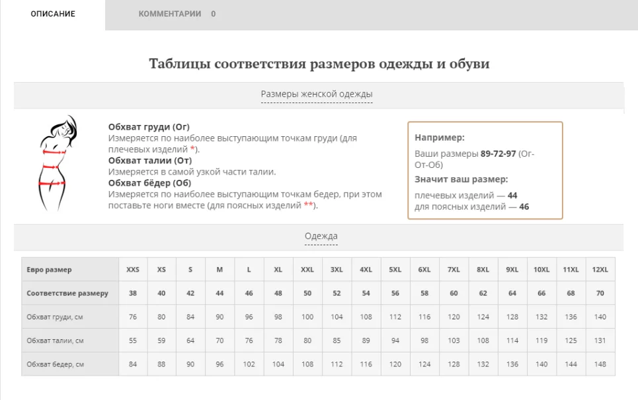Click the 6XL size column header

[x=425, y=269]
